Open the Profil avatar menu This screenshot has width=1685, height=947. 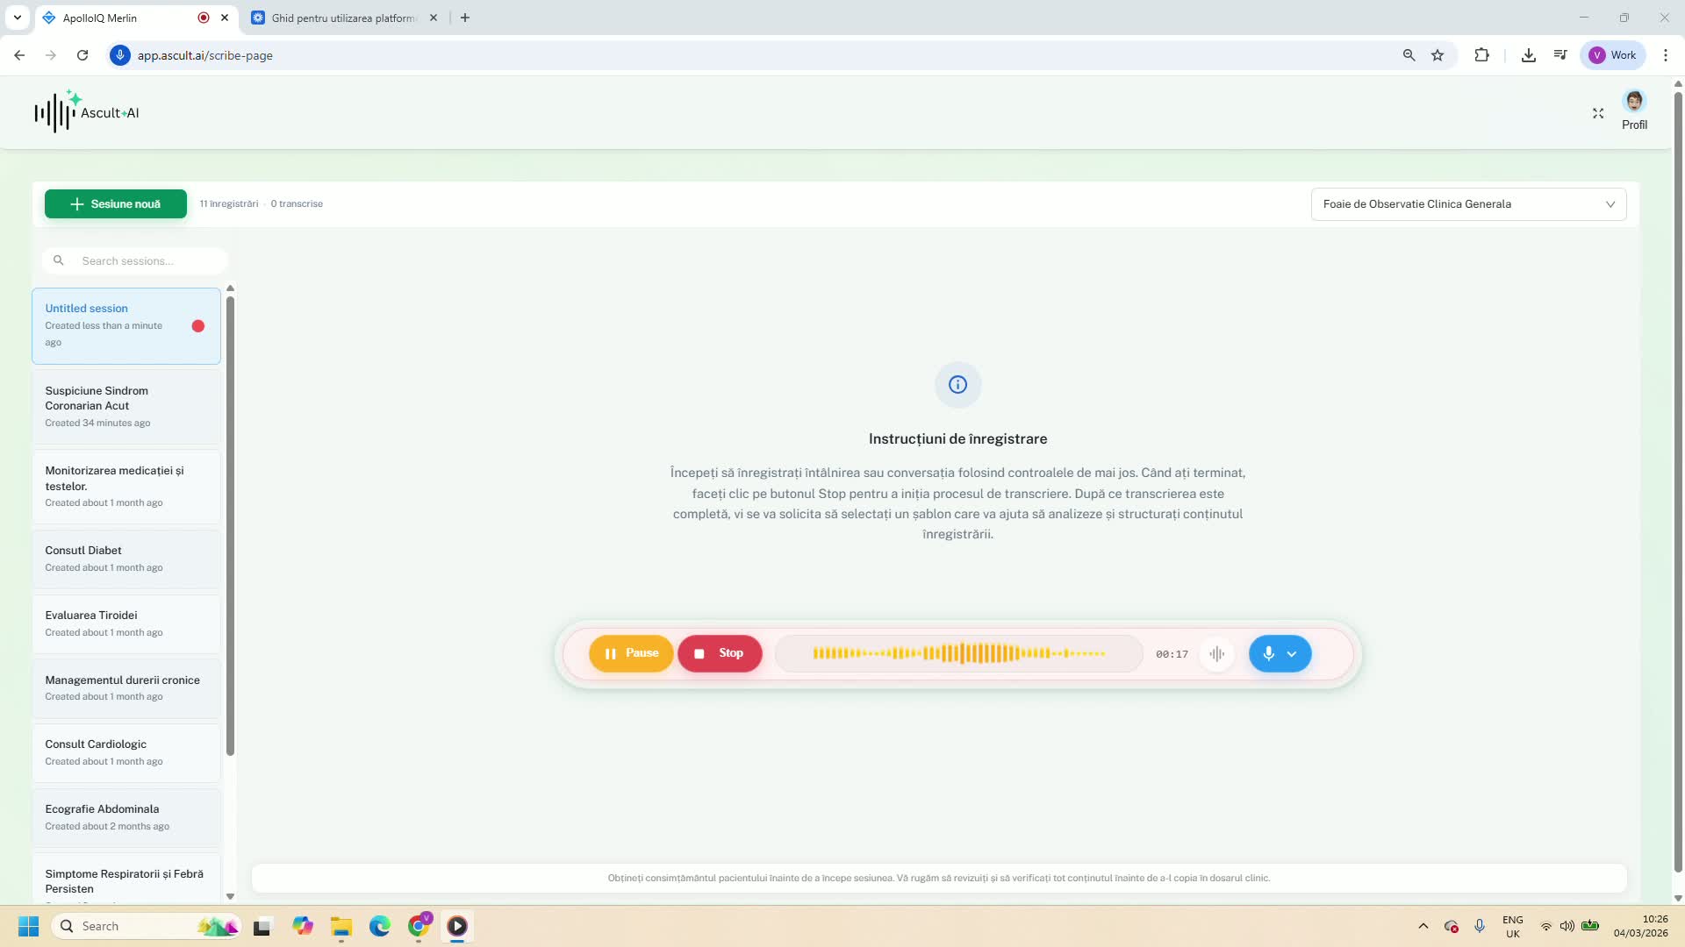click(1634, 102)
